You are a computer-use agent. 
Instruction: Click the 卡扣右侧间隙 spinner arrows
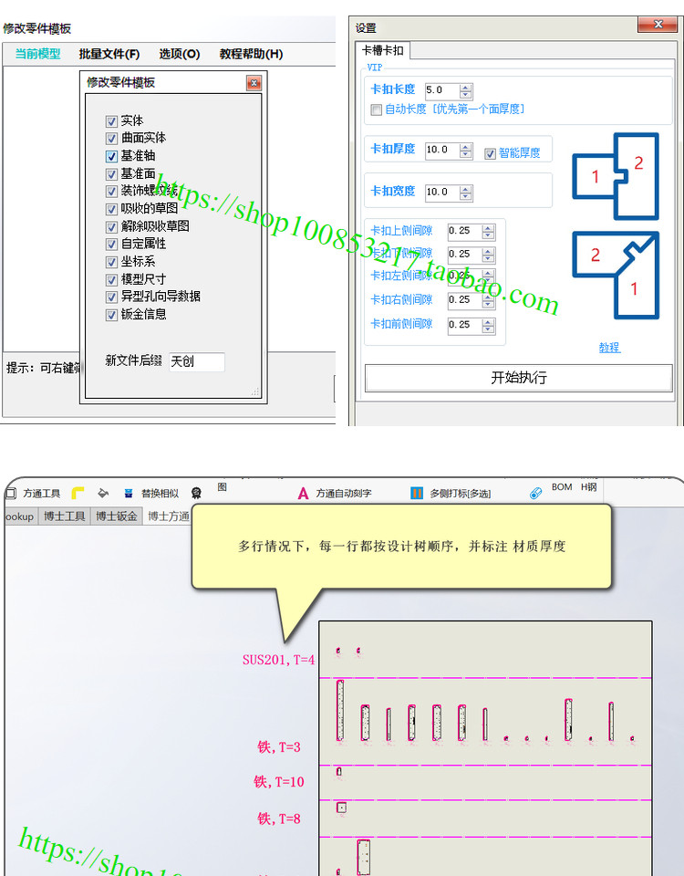(x=488, y=300)
